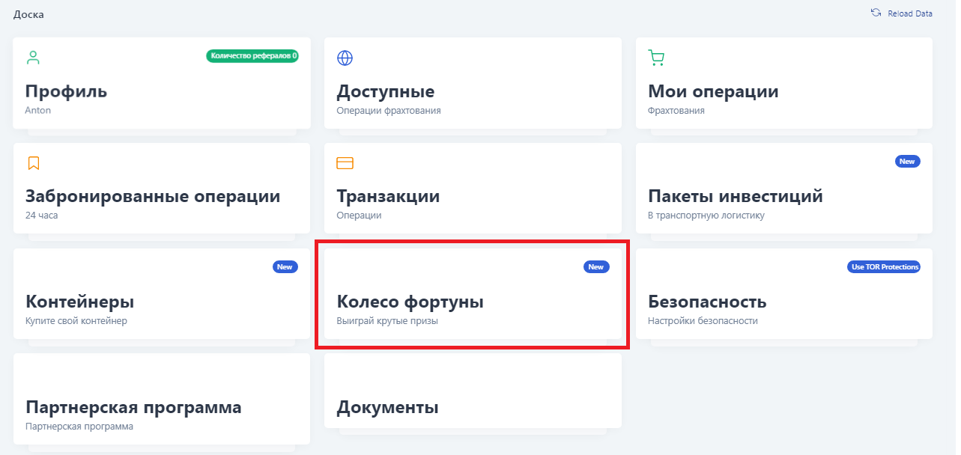
Task: Open Колесо фортуны card
Action: tap(473, 294)
